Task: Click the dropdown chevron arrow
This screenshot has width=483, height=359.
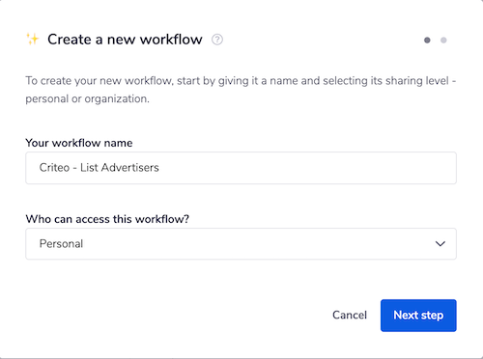Action: (440, 244)
